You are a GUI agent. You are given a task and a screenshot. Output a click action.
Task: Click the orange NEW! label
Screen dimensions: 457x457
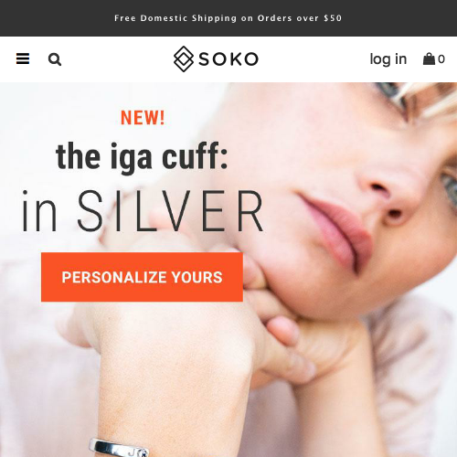pos(143,118)
